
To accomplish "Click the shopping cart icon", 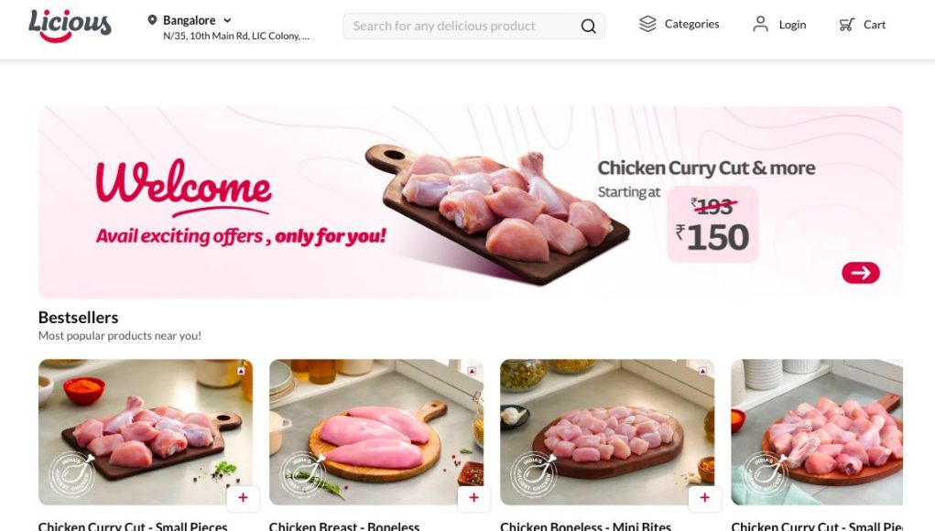I will 847,25.
